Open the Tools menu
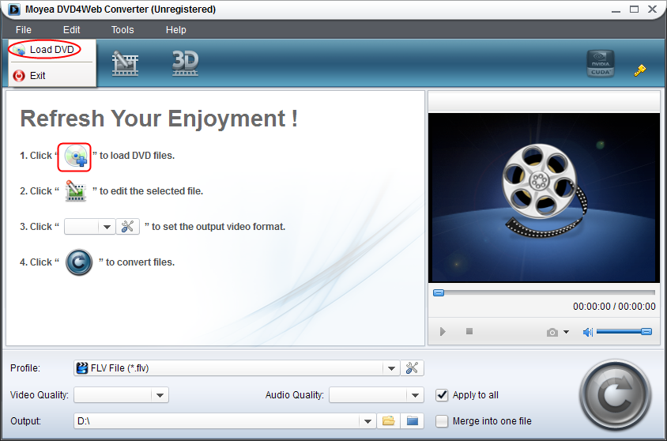This screenshot has height=441, width=667. [122, 30]
